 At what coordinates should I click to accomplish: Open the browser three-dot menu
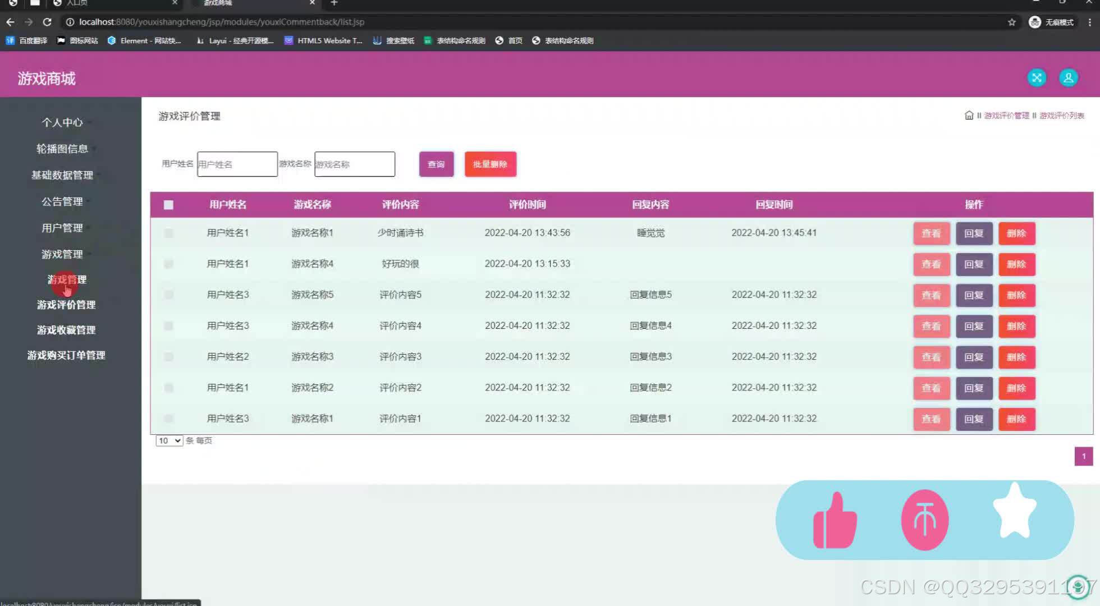(x=1089, y=22)
